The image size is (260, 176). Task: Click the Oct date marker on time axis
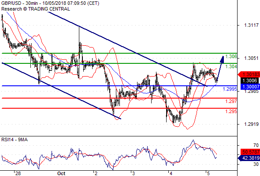click(x=61, y=173)
